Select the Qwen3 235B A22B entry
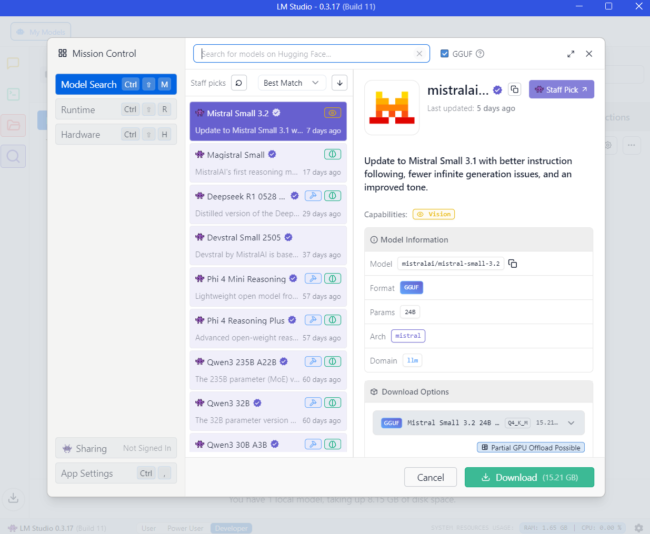This screenshot has width=650, height=534. coord(268,370)
